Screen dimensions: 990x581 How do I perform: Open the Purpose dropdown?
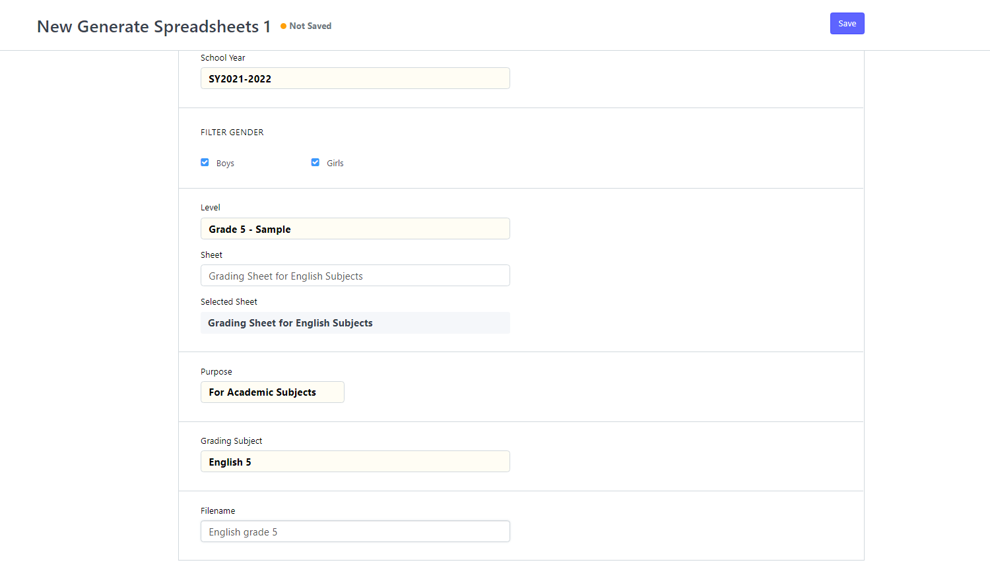(x=272, y=392)
